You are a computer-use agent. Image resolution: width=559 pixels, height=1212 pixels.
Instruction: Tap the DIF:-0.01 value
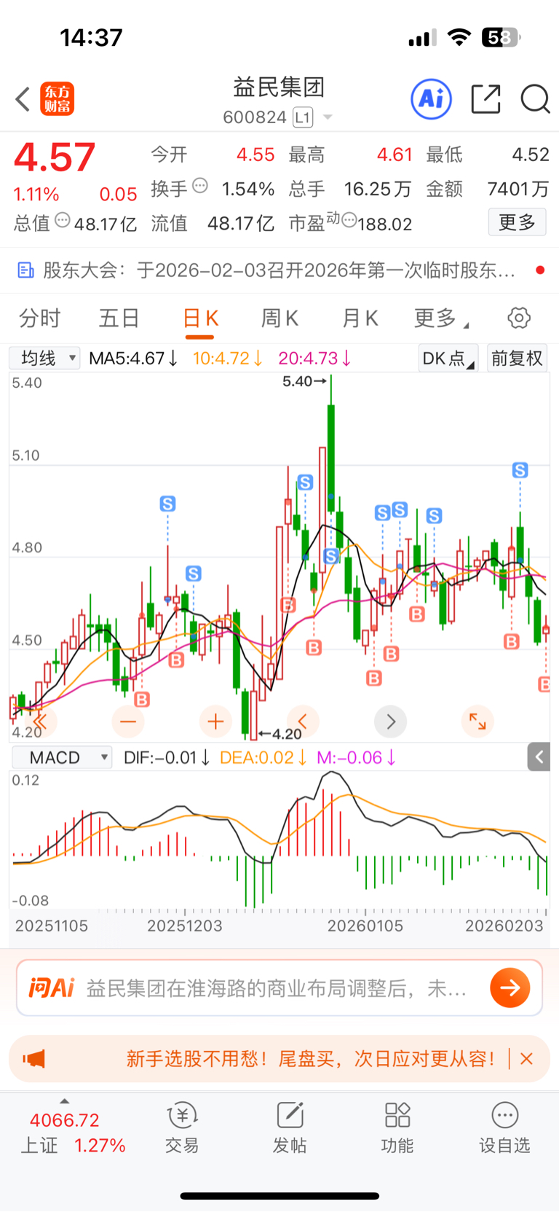pos(167,757)
